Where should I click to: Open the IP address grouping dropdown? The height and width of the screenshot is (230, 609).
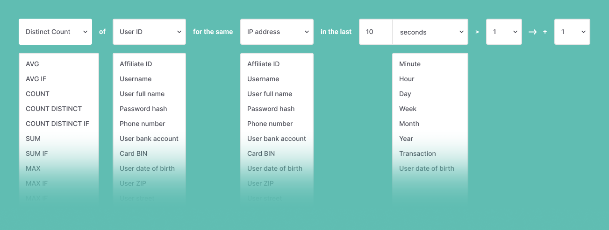277,32
